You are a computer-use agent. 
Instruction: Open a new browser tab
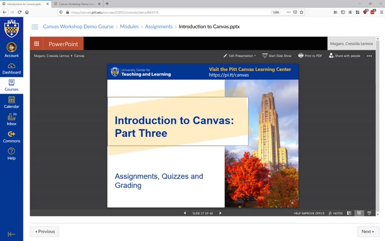pyautogui.click(x=107, y=4)
